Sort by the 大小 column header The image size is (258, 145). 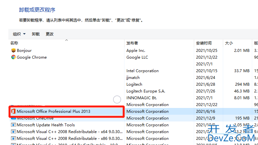[x=229, y=43]
